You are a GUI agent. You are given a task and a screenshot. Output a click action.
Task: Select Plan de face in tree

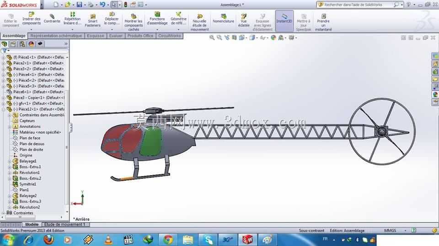(30, 138)
